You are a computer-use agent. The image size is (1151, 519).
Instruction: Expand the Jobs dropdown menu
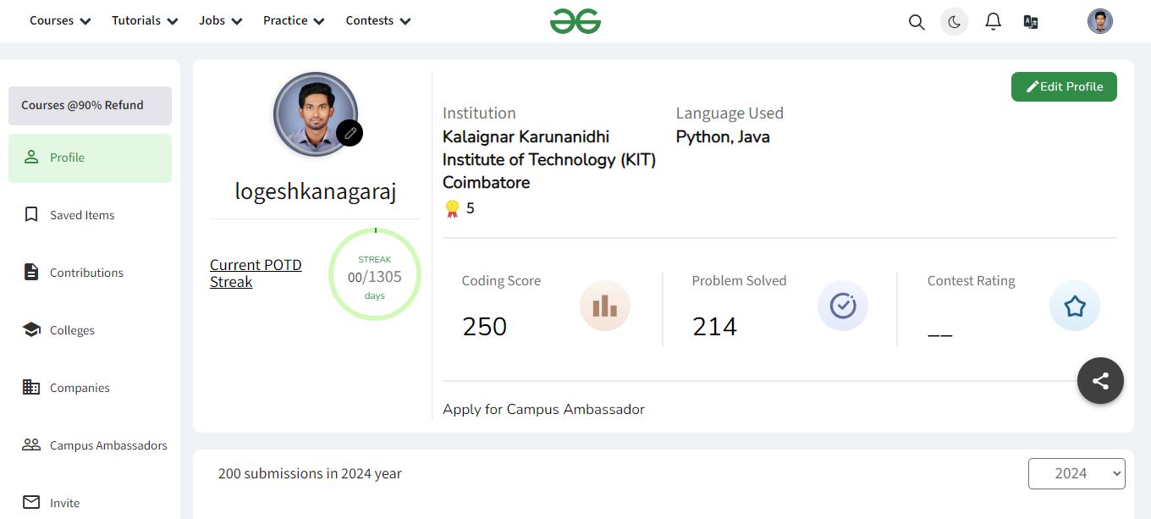pyautogui.click(x=221, y=21)
